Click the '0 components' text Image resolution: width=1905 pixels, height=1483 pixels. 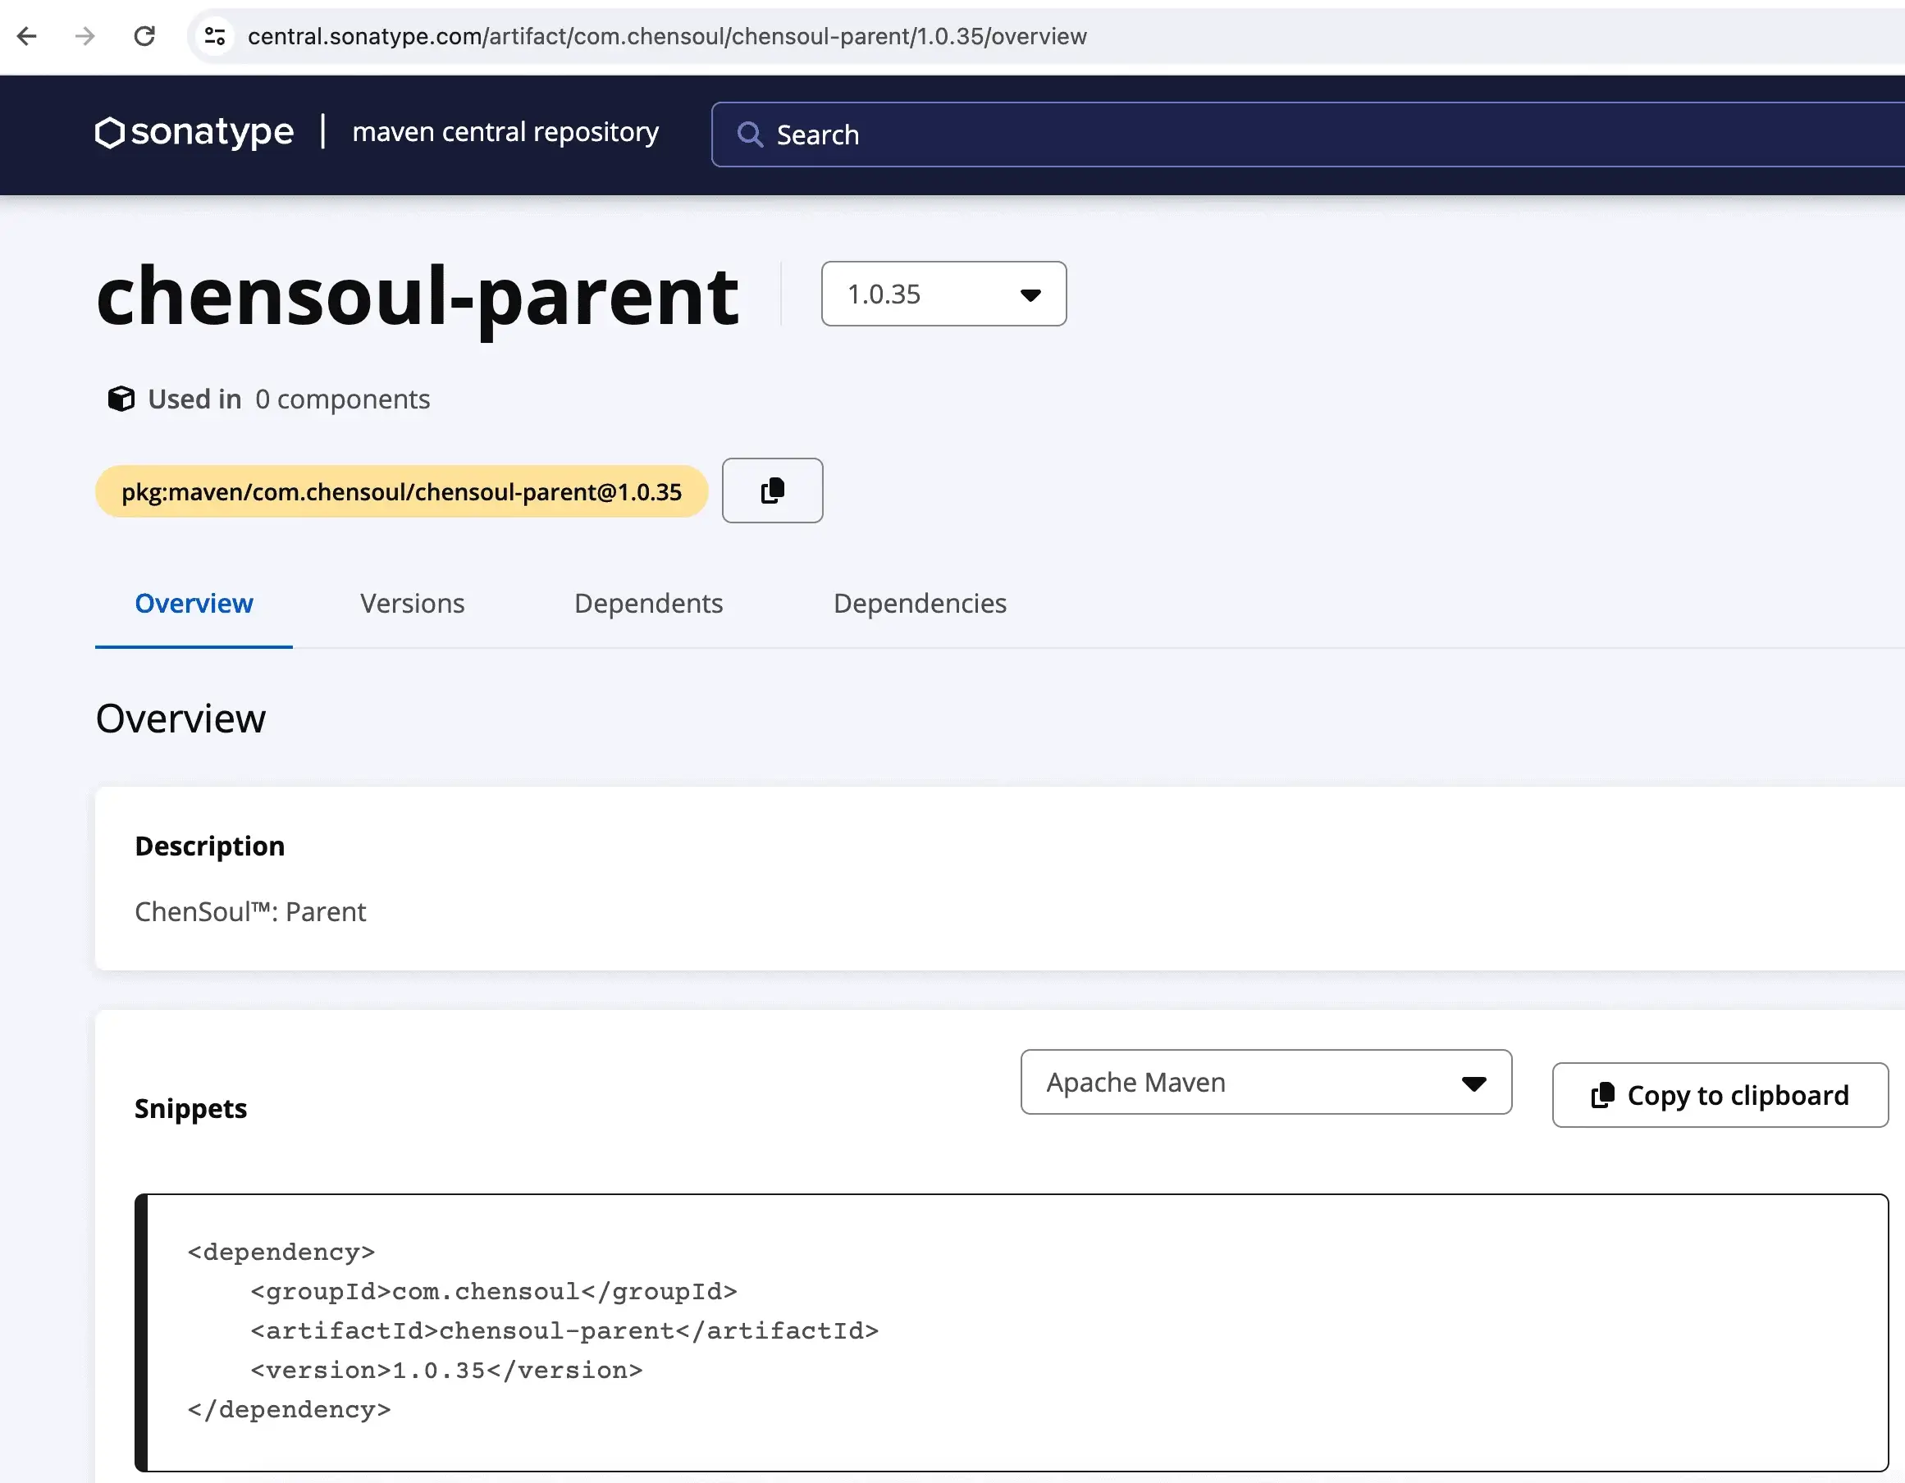[343, 399]
